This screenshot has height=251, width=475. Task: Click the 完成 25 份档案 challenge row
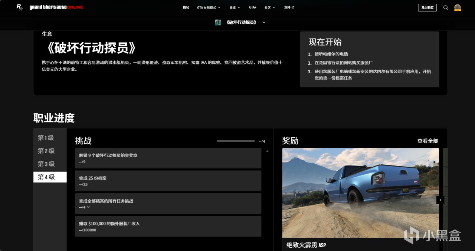tap(168, 181)
